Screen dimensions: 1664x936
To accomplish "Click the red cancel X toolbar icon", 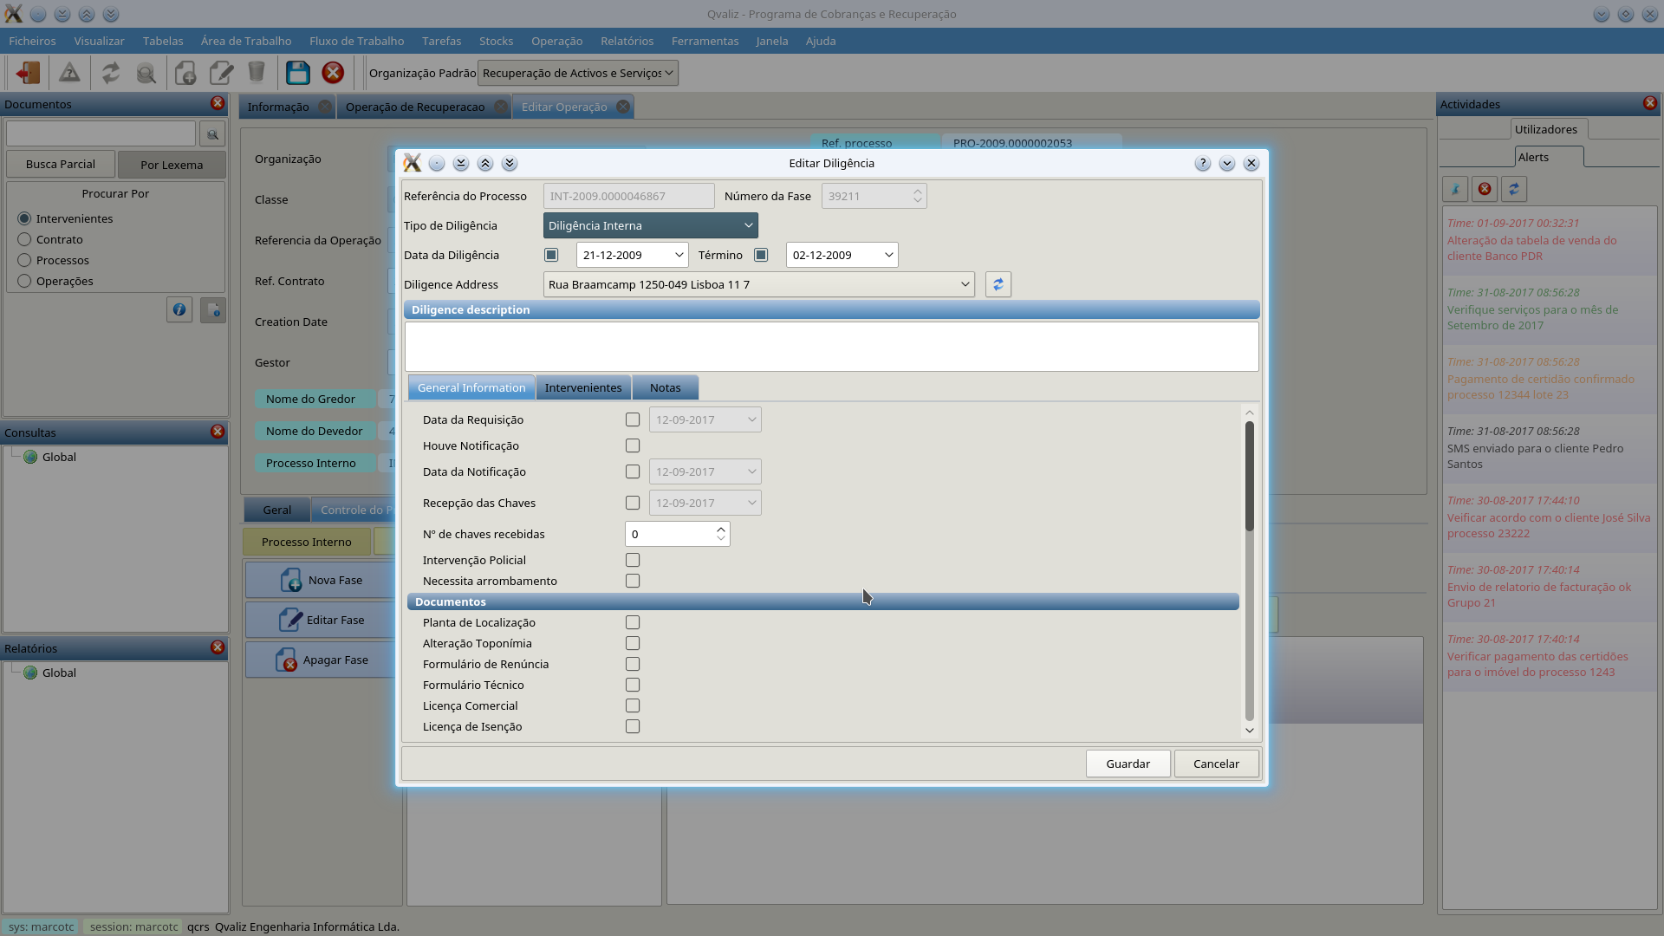I will point(333,73).
